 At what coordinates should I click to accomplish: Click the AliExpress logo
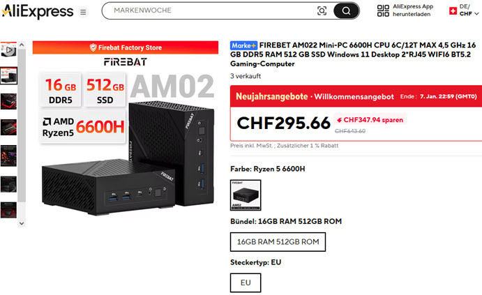[38, 12]
